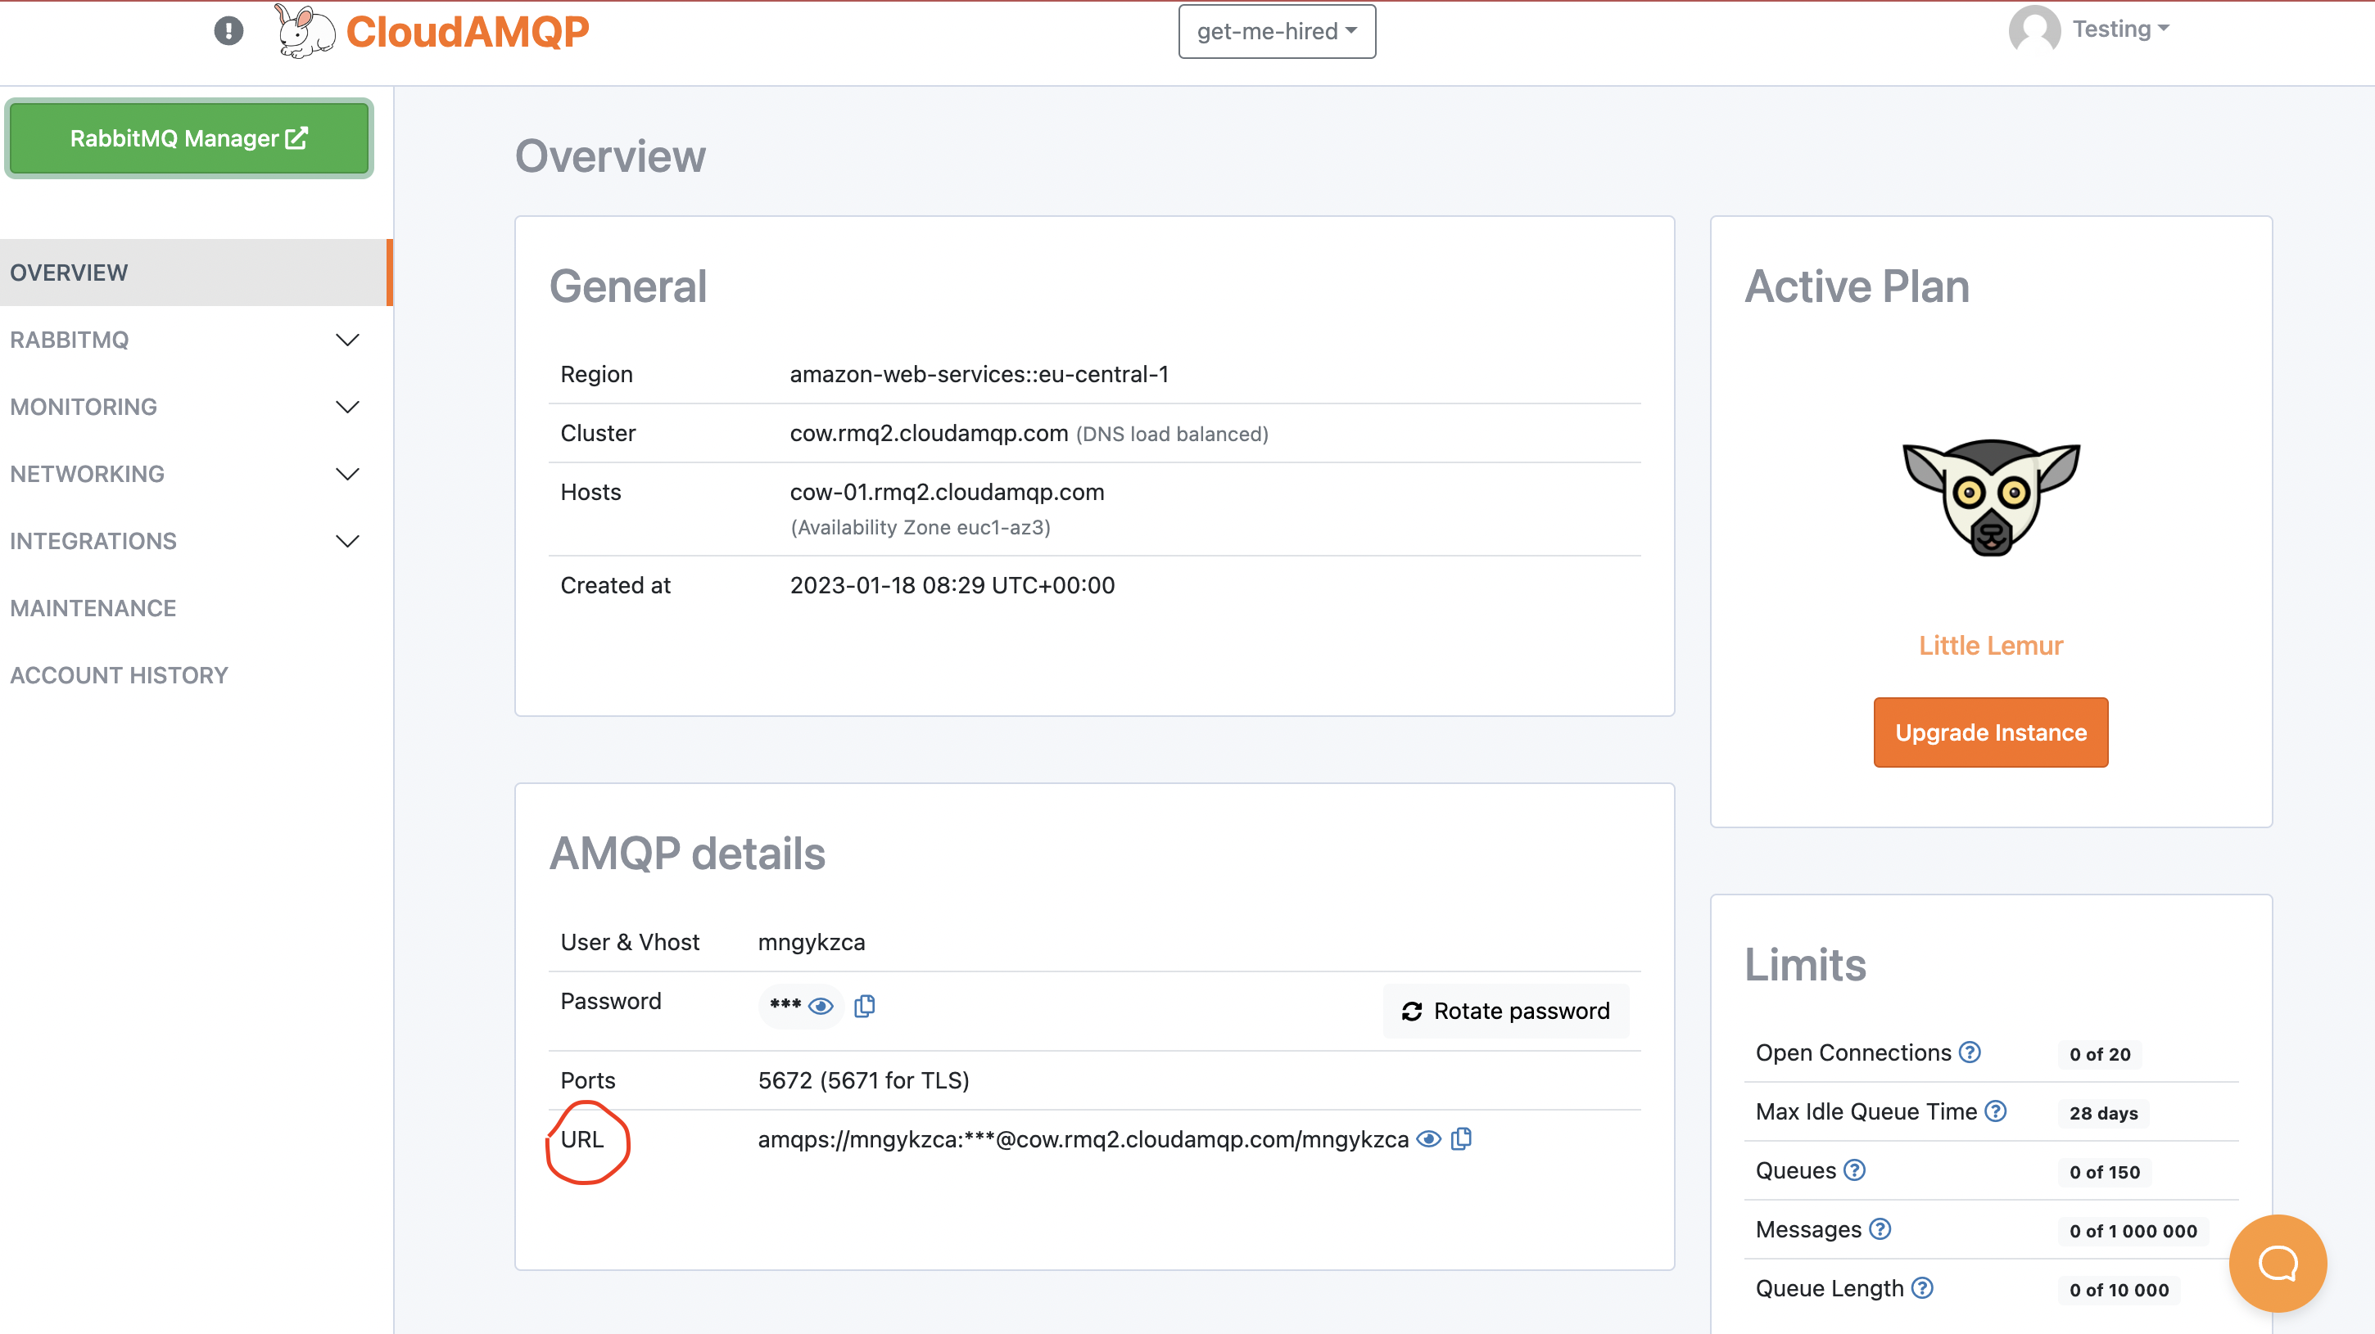This screenshot has width=2375, height=1334.
Task: Launch RabbitMQ Manager
Action: tap(189, 138)
